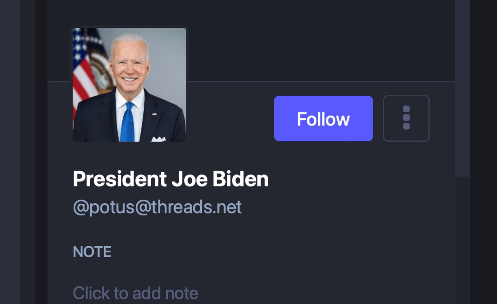Click the word Follow on the purple button

coord(323,119)
